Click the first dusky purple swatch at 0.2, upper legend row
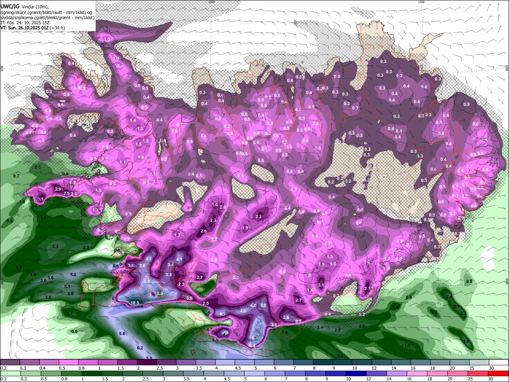Image resolution: width=509 pixels, height=382 pixels. click(10, 363)
